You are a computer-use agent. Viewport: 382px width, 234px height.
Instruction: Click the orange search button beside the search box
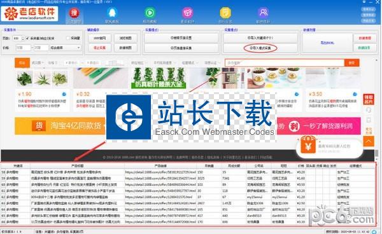(x=351, y=63)
